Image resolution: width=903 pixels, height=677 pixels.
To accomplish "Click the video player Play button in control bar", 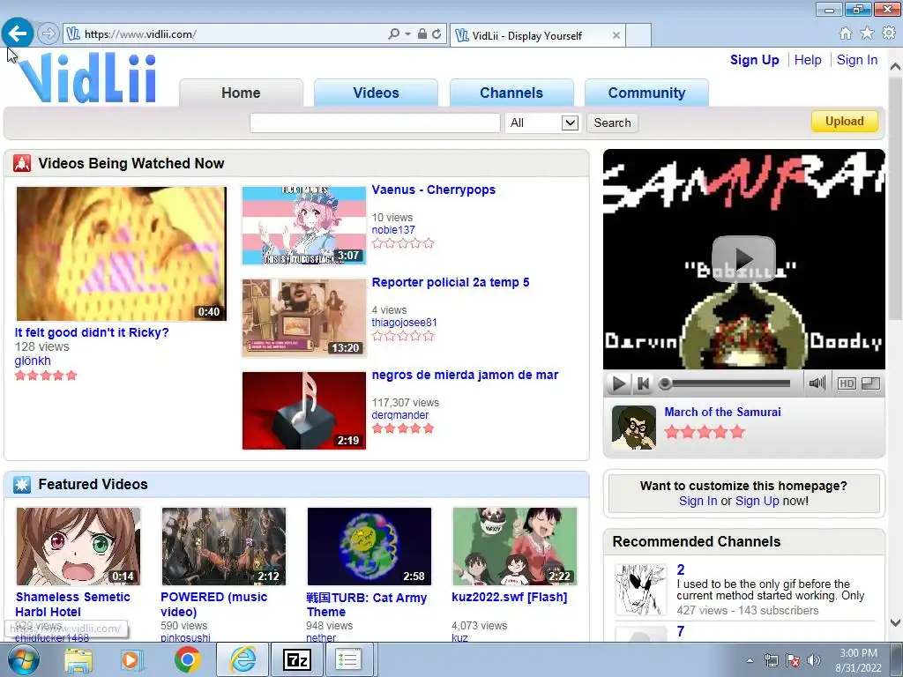I will coord(618,383).
